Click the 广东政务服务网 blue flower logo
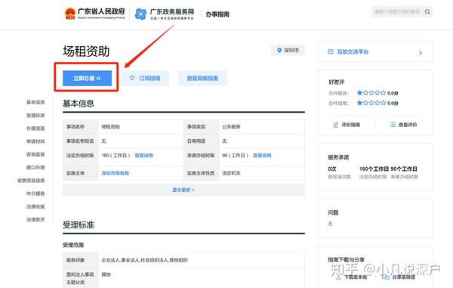 140,14
